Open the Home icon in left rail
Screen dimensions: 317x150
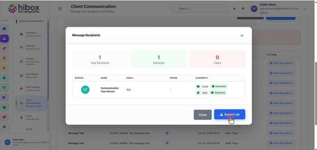4,29
